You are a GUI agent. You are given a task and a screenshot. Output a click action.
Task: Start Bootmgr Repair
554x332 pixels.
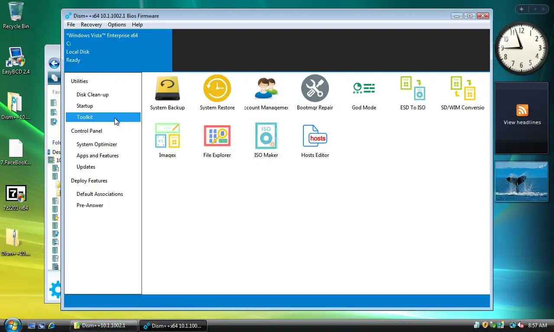click(x=315, y=93)
